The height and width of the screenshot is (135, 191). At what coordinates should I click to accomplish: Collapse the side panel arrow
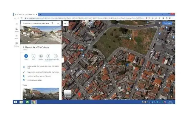[63, 60]
